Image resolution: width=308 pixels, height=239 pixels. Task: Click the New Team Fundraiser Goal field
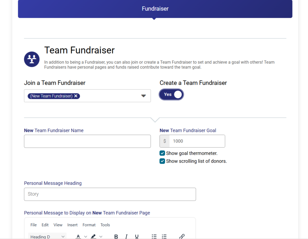(197, 141)
